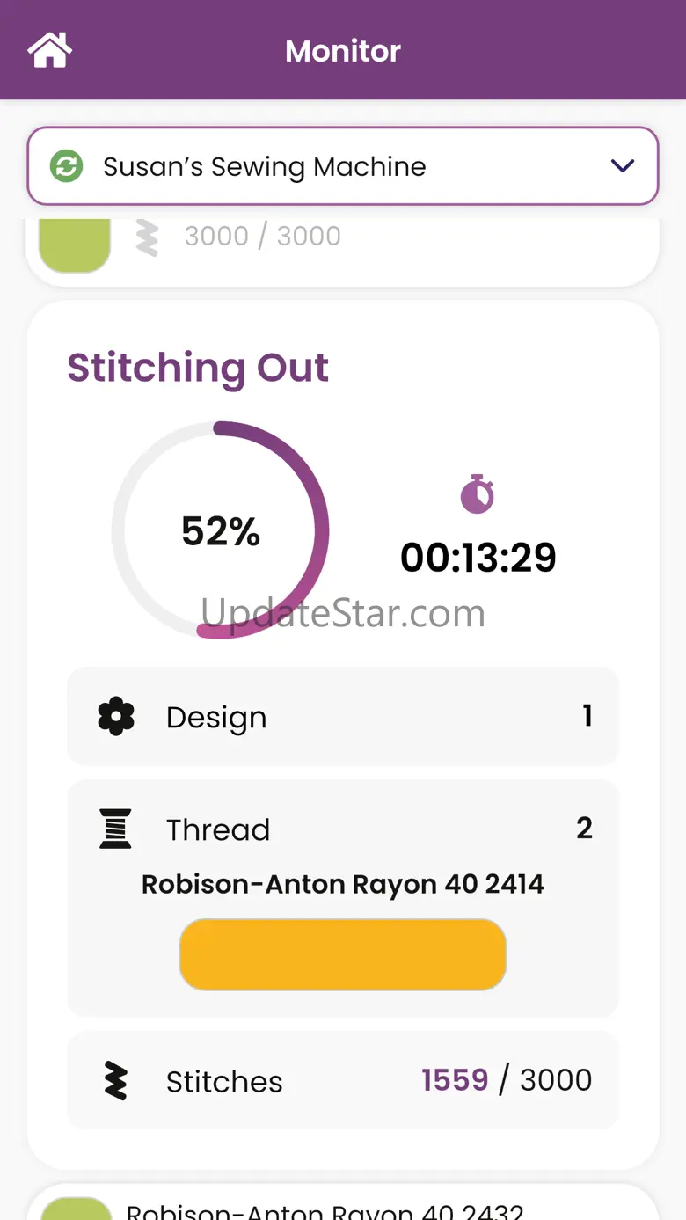Select the Stitches count row

pyautogui.click(x=343, y=1081)
